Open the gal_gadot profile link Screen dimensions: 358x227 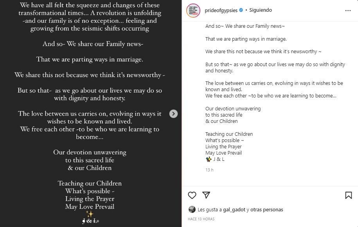234,210
